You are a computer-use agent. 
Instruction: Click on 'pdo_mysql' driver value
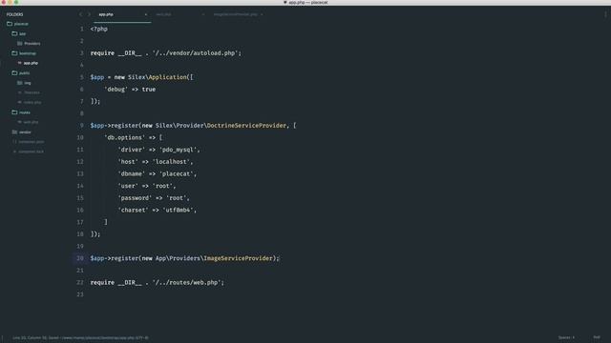(179, 150)
